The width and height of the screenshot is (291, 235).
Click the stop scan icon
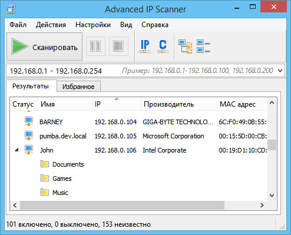[x=118, y=46]
